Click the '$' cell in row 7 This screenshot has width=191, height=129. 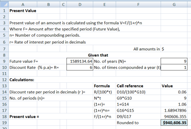(x=174, y=49)
